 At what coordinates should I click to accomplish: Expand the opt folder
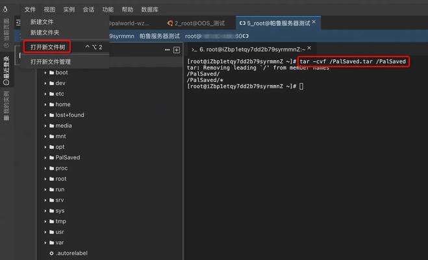point(45,147)
